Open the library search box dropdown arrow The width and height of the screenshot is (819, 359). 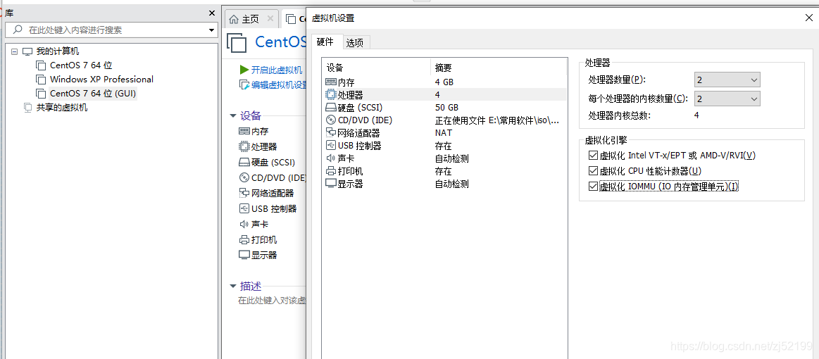click(x=211, y=30)
